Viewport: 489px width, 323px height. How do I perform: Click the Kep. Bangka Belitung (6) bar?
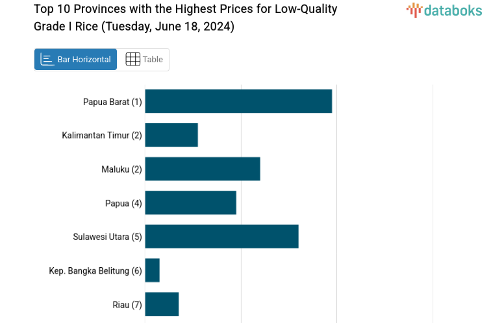pyautogui.click(x=153, y=270)
